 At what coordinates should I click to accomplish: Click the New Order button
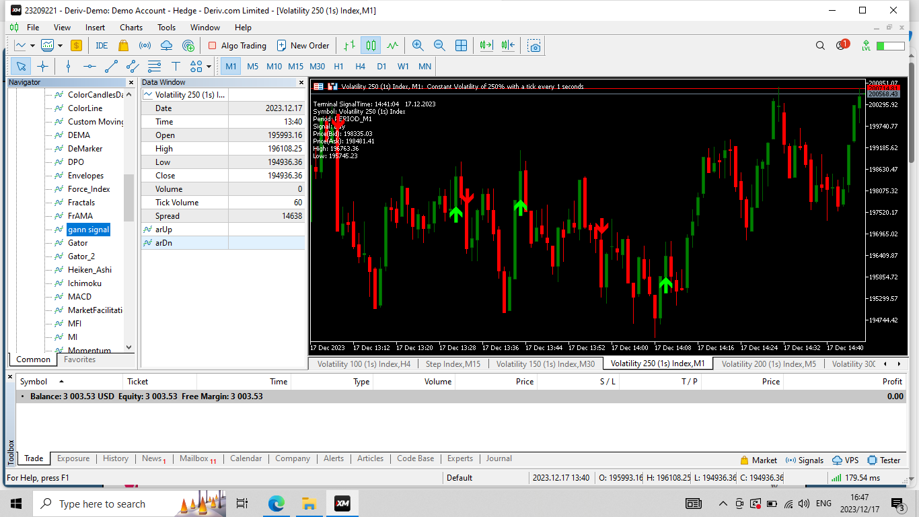point(303,46)
